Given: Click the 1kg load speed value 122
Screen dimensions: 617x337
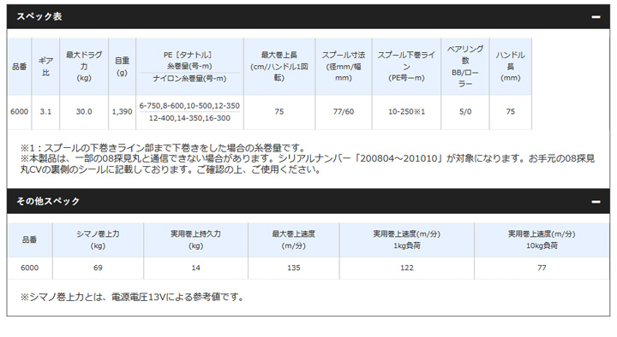Looking at the screenshot, I should click(407, 268).
